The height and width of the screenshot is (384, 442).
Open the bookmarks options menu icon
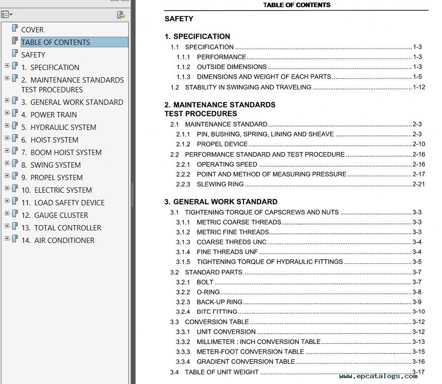tap(7, 14)
